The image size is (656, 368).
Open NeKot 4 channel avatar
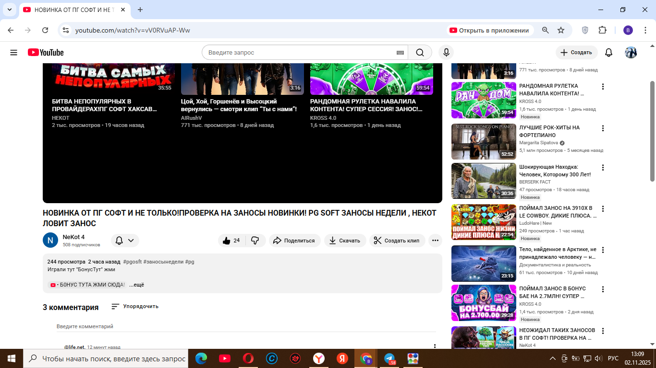point(50,240)
